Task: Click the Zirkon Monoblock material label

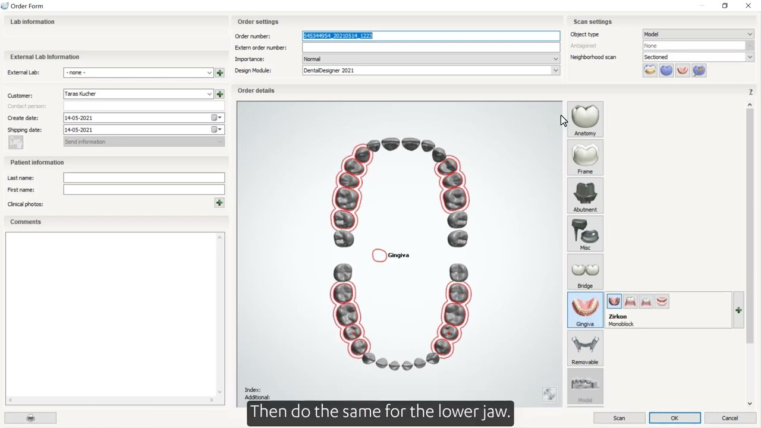Action: pyautogui.click(x=621, y=320)
